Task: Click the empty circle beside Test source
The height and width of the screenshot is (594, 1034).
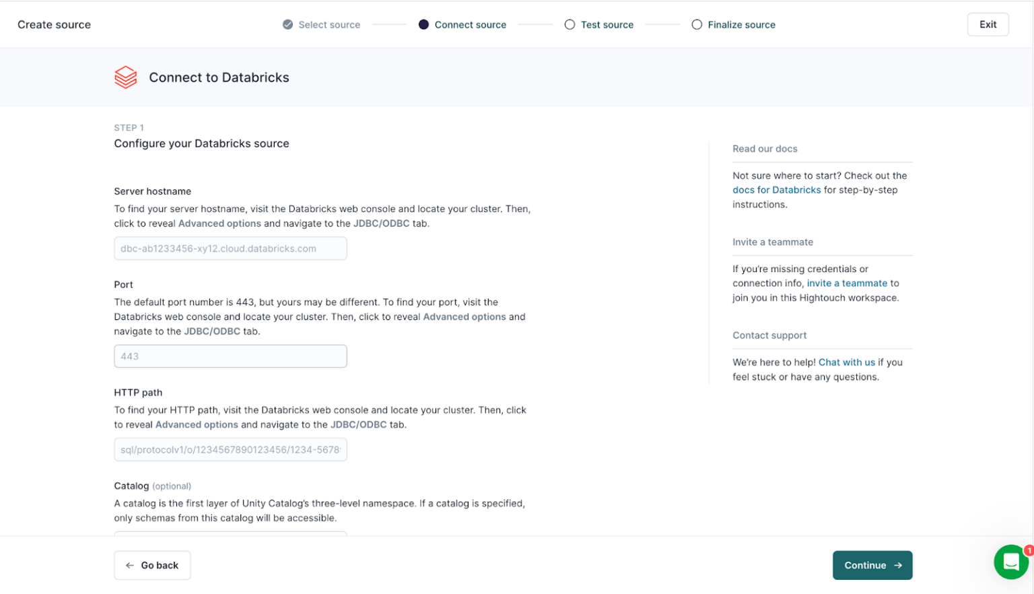Action: pyautogui.click(x=570, y=25)
